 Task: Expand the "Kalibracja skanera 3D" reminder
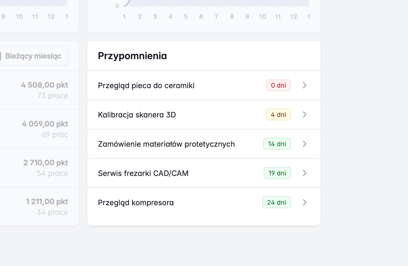click(304, 114)
